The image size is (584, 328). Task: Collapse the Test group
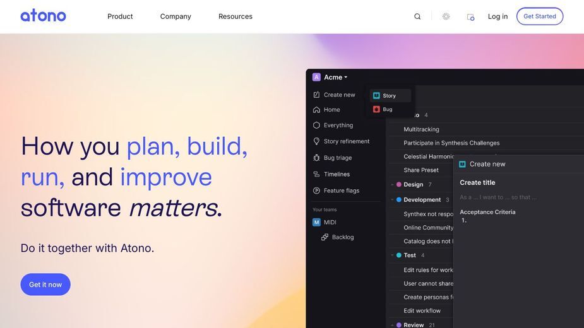pyautogui.click(x=392, y=255)
